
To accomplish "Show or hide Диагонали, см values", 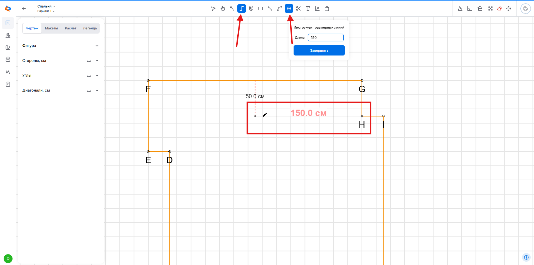I will tap(89, 91).
